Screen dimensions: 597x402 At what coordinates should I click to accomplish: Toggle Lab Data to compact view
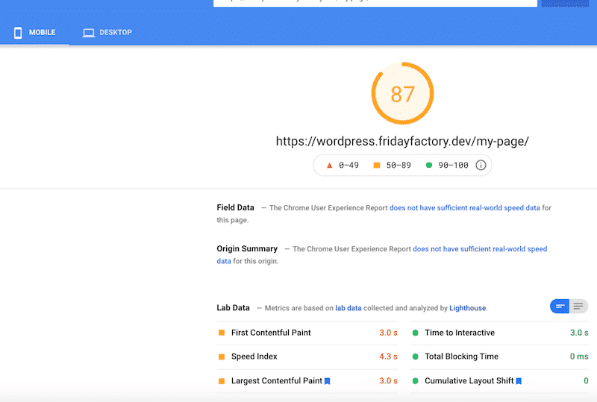click(x=560, y=307)
